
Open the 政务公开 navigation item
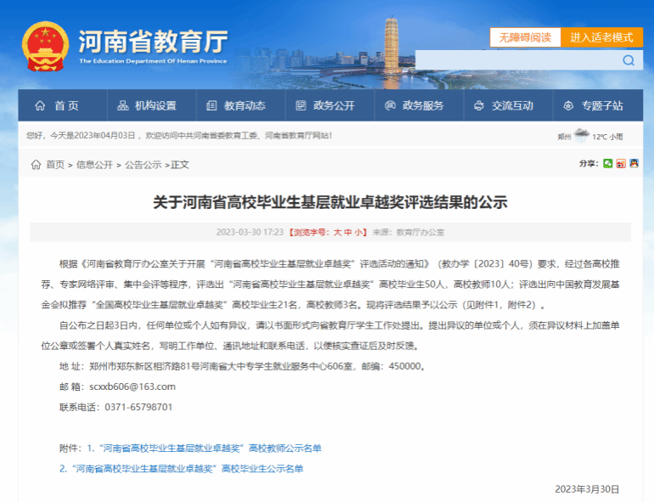coord(324,106)
